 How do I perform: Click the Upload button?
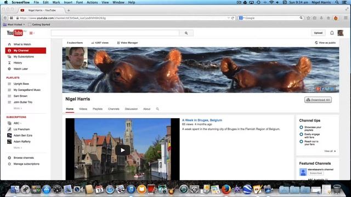click(x=318, y=33)
